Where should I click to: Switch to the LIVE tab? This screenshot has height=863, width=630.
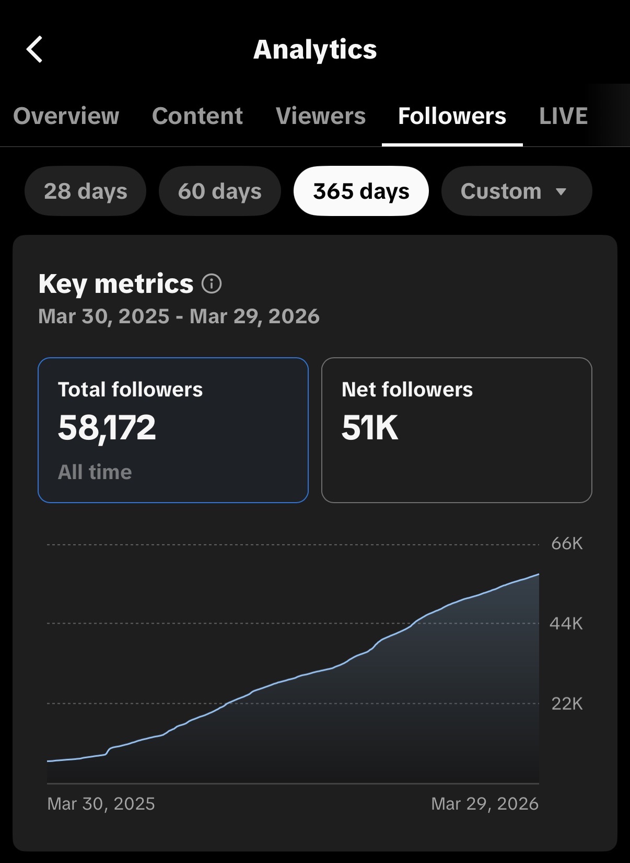[x=564, y=116]
